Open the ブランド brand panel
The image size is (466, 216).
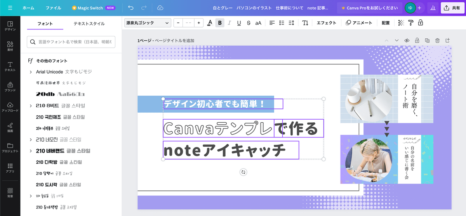(x=10, y=87)
